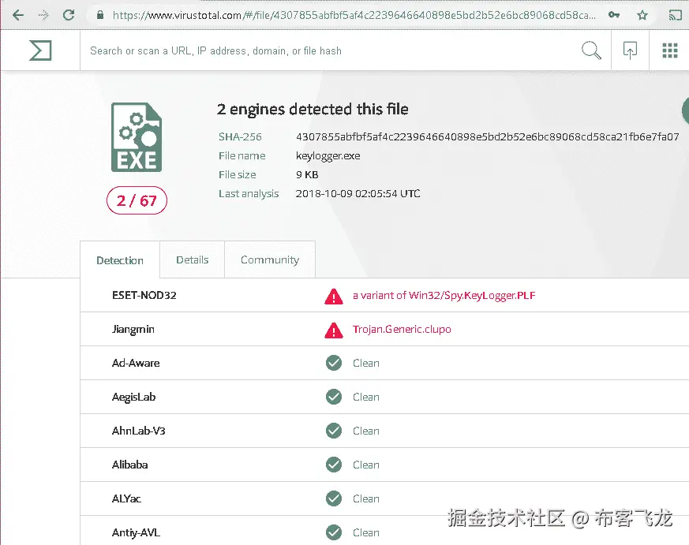Reload the VirusTotal page
689x545 pixels.
coord(69,15)
